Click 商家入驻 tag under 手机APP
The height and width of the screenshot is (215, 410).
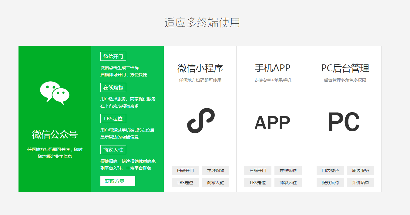tap(288, 183)
